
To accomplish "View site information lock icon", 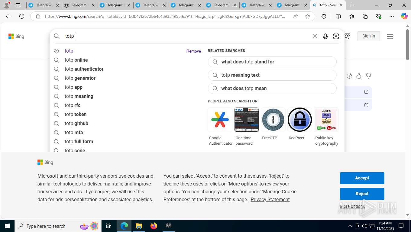I will [38, 16].
